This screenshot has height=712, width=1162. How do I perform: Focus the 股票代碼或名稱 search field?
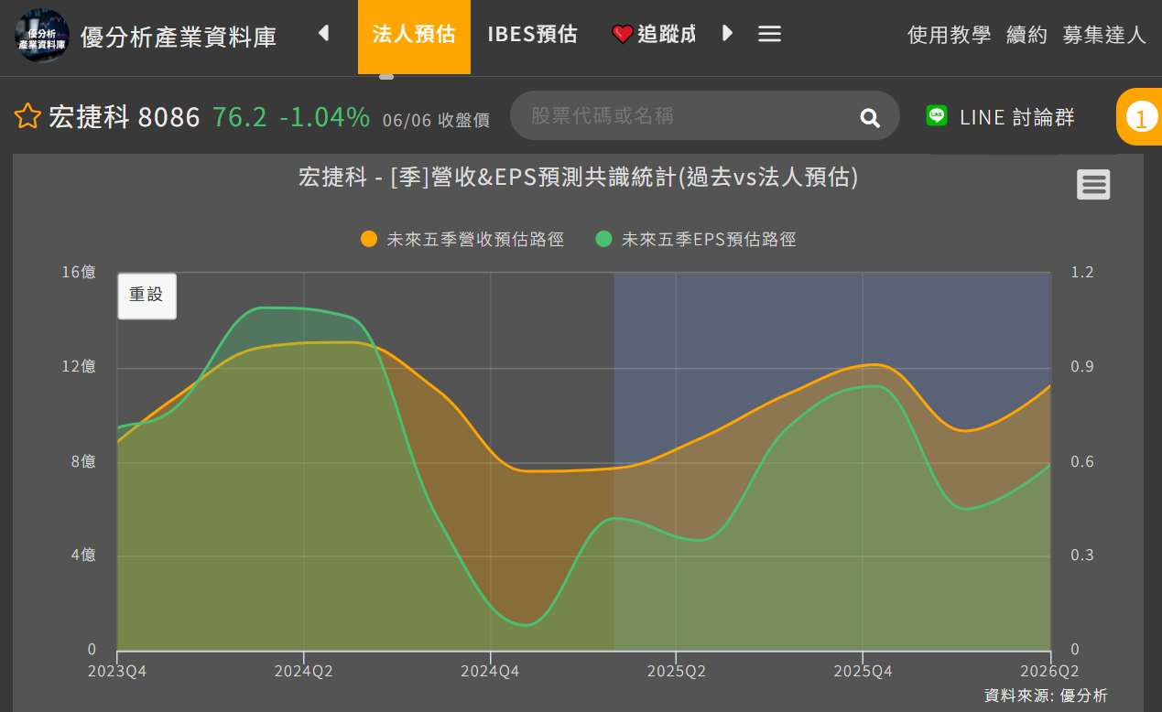(705, 115)
